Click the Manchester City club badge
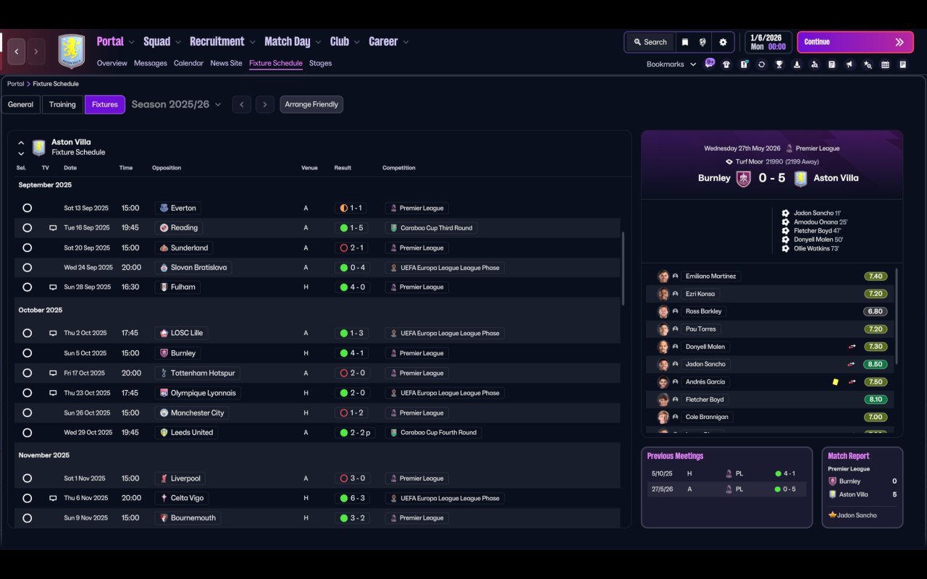This screenshot has width=927, height=579. (164, 413)
